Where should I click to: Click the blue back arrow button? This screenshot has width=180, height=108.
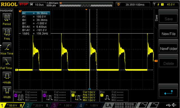click(x=168, y=93)
